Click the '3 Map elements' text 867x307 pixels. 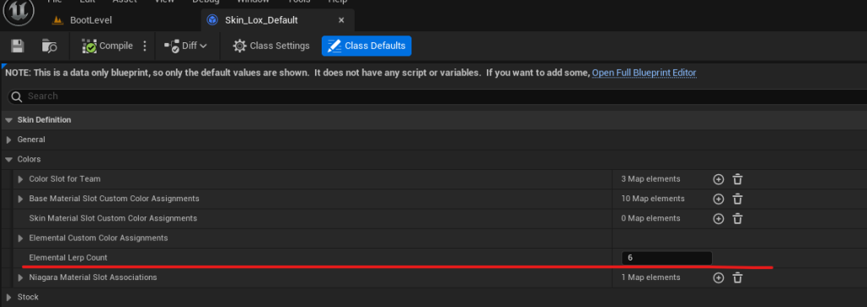651,179
